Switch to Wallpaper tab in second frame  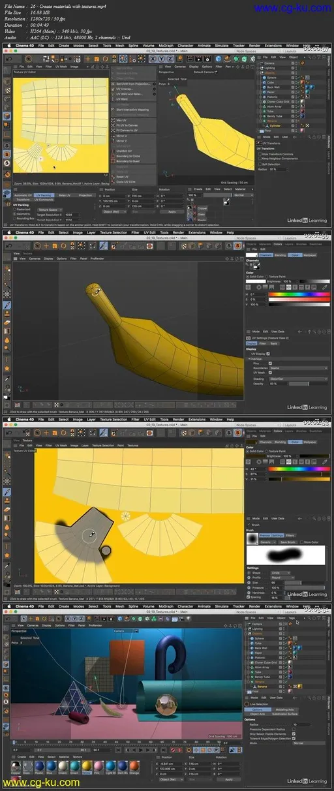click(x=310, y=255)
